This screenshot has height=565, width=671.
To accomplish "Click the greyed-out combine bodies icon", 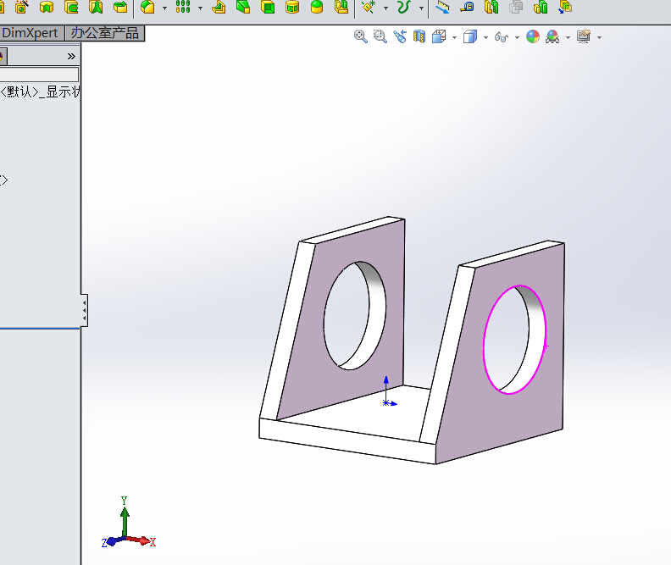I will 517,7.
